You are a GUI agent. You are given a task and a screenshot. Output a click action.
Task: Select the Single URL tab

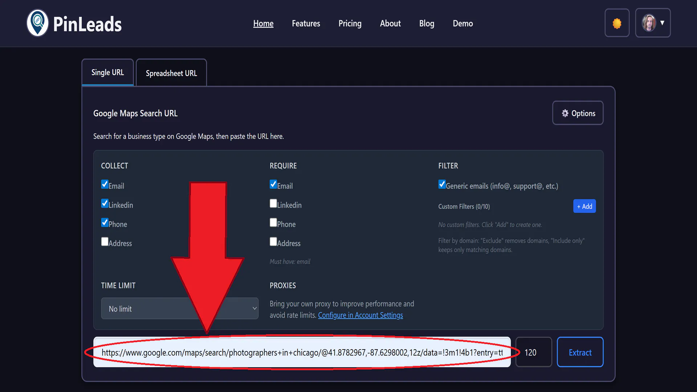coord(107,72)
